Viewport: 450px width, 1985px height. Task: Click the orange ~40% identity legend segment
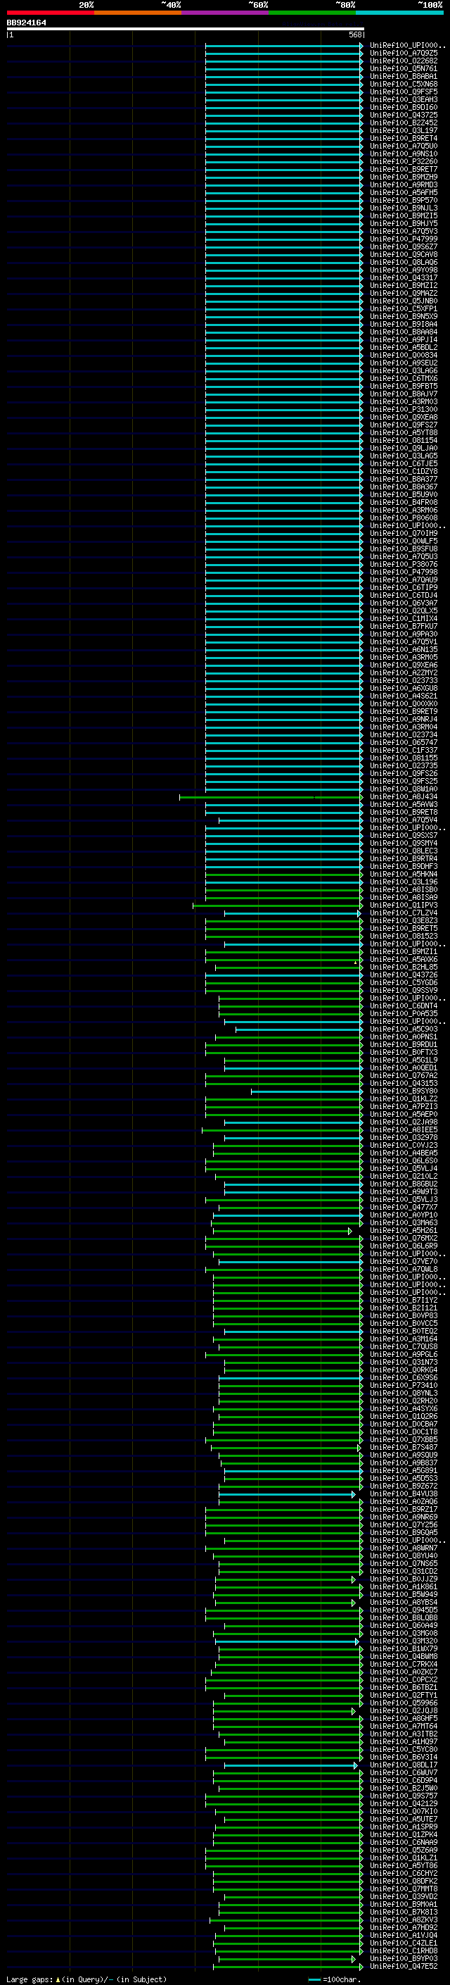(138, 13)
